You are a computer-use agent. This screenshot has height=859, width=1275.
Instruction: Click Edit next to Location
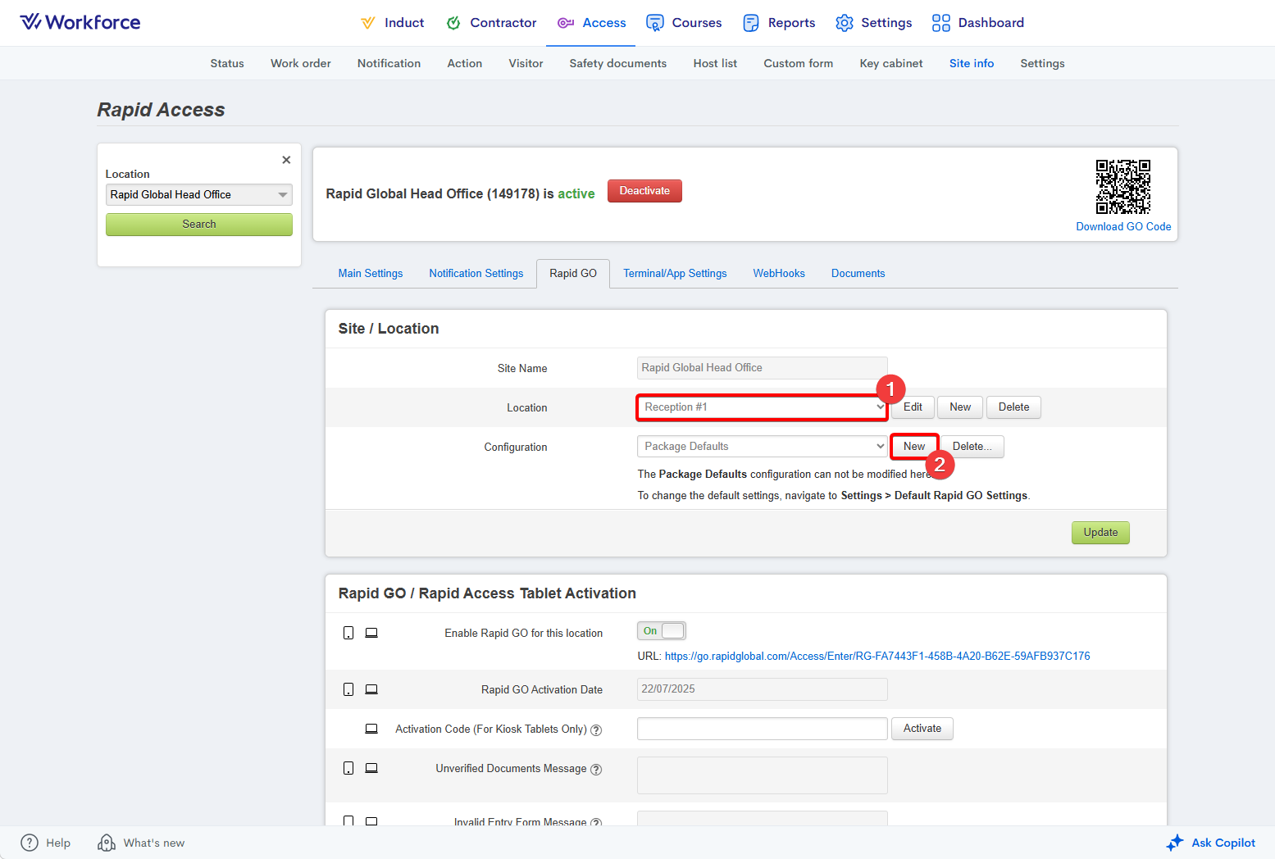click(x=913, y=407)
